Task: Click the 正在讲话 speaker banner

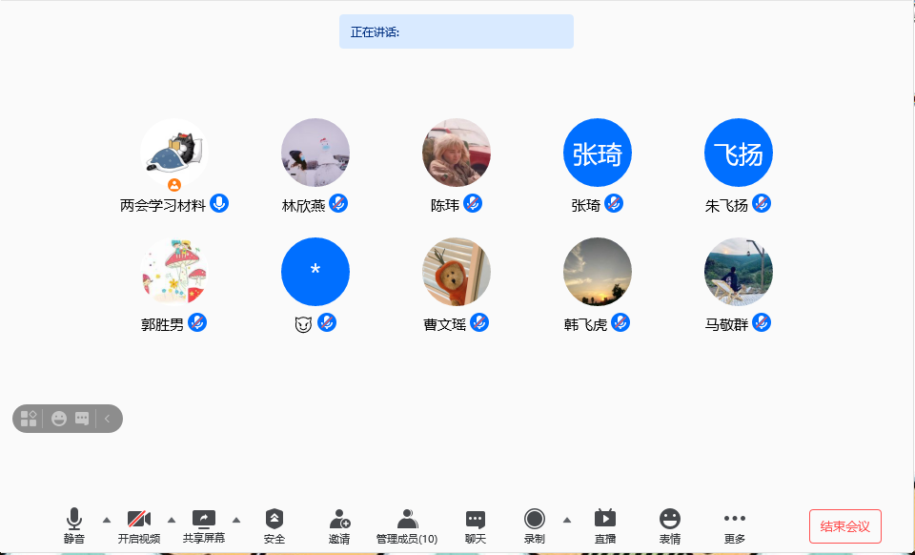Action: point(457,31)
